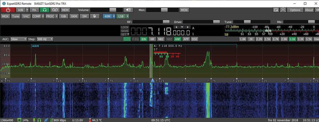Select the 1.8K filter bandwidth
This screenshot has width=319, height=122.
[243, 39]
